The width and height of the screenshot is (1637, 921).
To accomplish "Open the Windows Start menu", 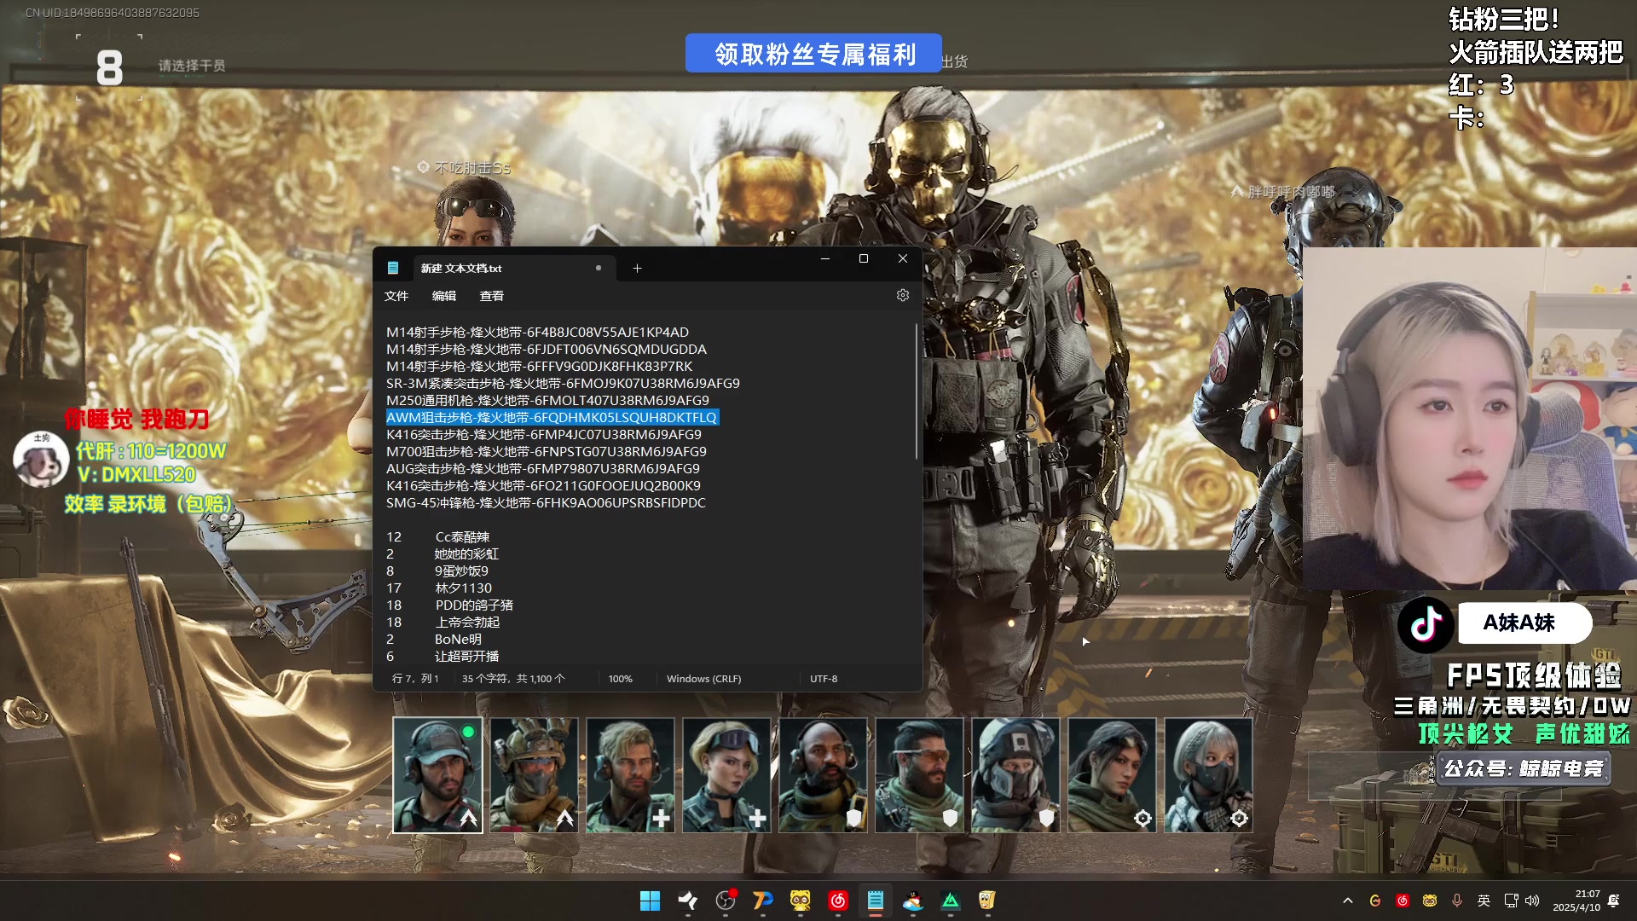I will 650,901.
